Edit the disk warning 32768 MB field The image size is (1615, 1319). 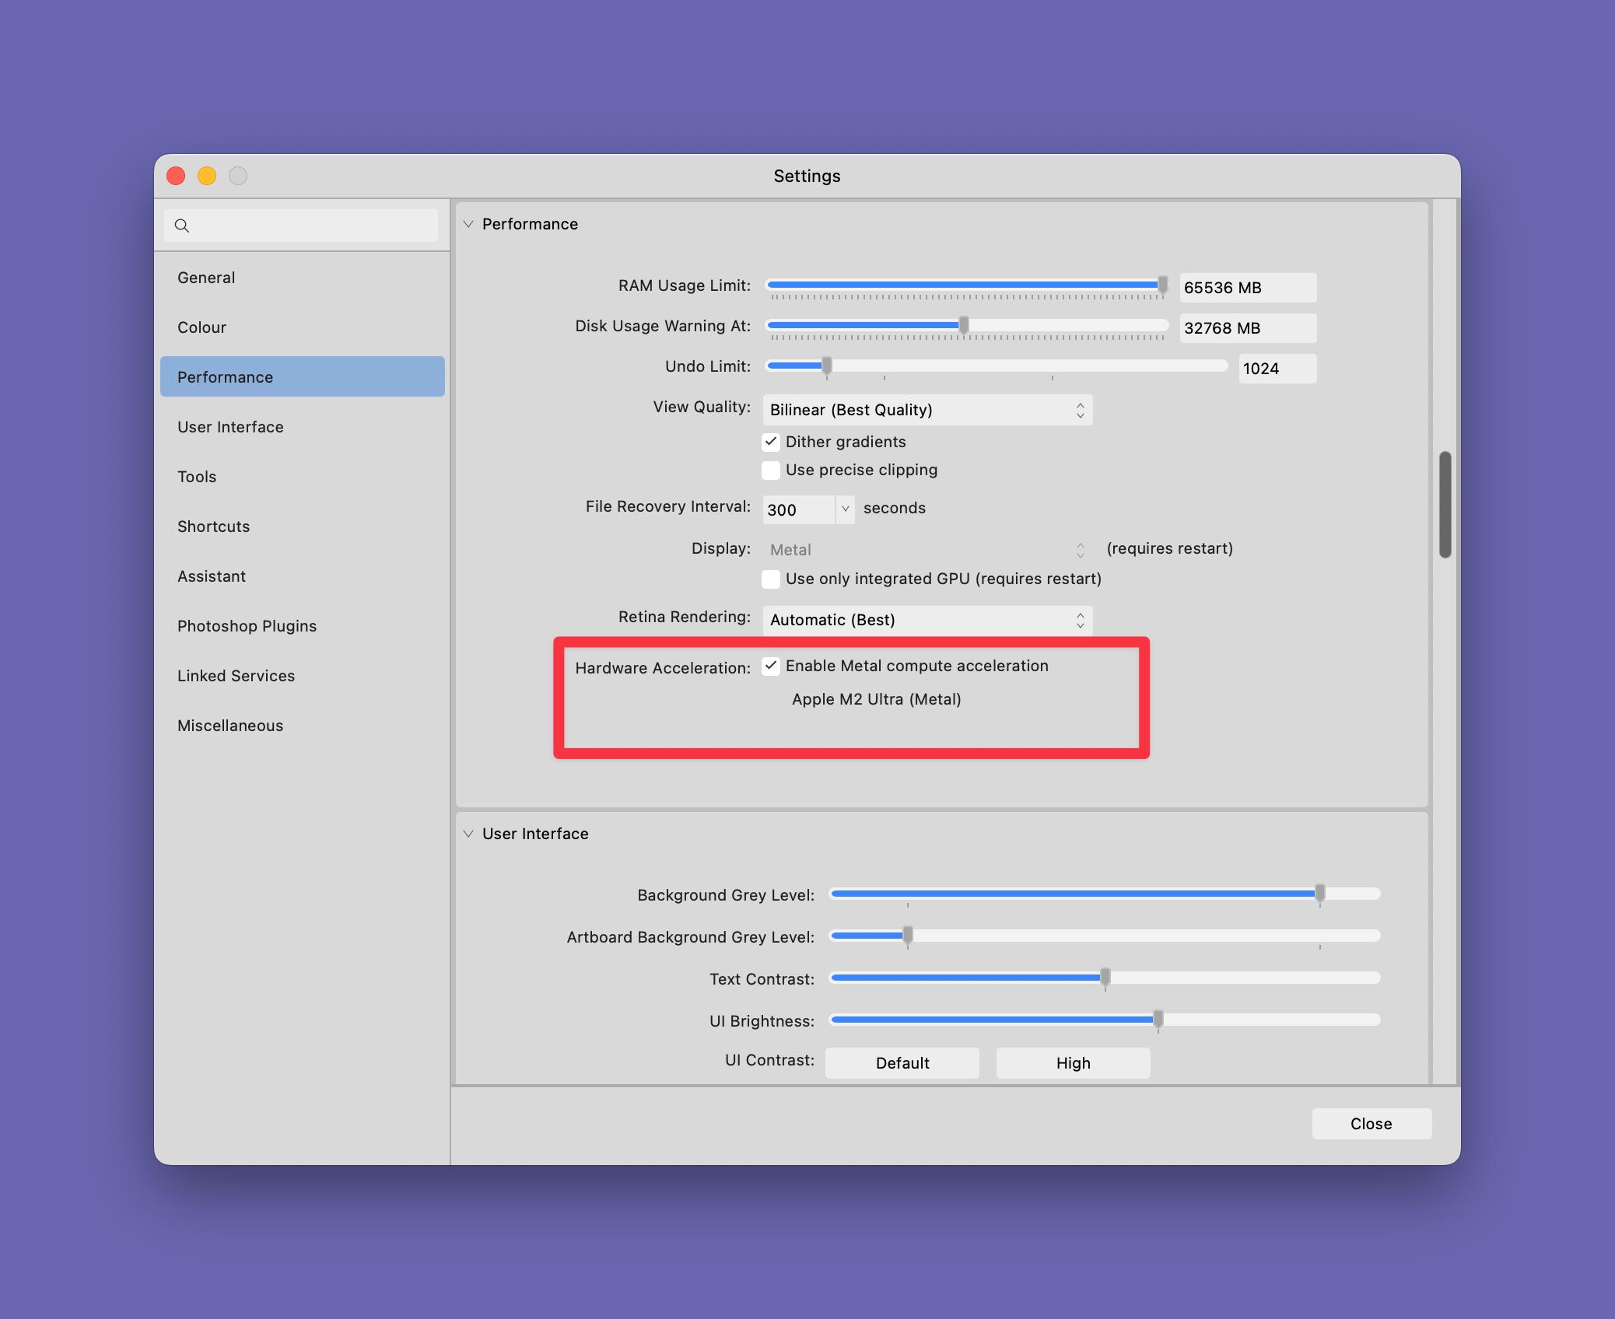(x=1248, y=328)
